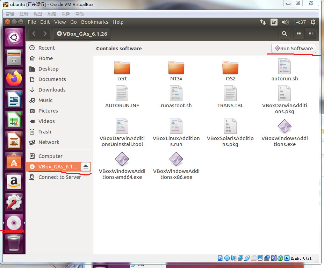Open Pictures in the sidebar

click(58, 111)
